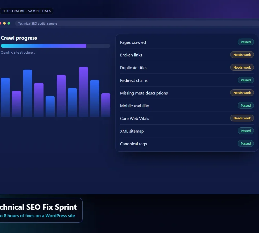Select the 'Broken links' row label
The height and width of the screenshot is (233, 259).
(131, 55)
